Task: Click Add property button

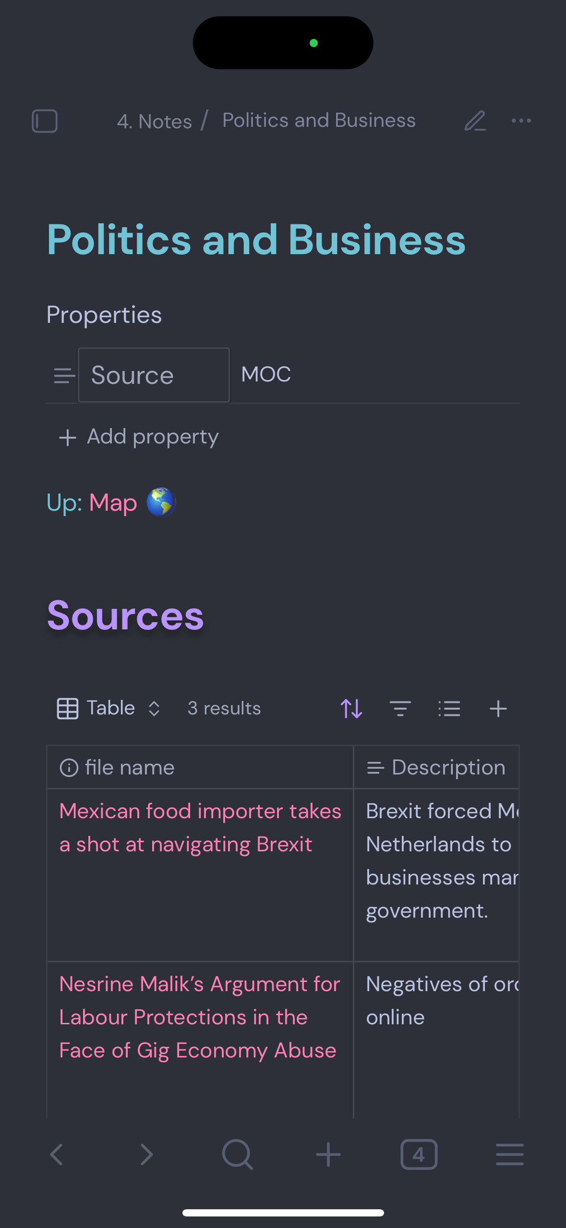Action: (138, 437)
